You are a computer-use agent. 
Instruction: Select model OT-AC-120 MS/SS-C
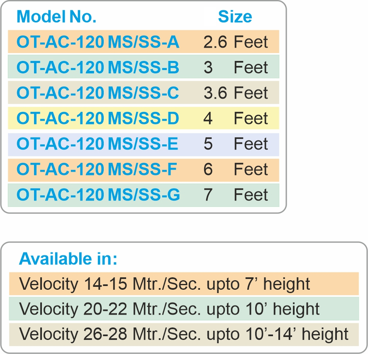click(x=98, y=93)
